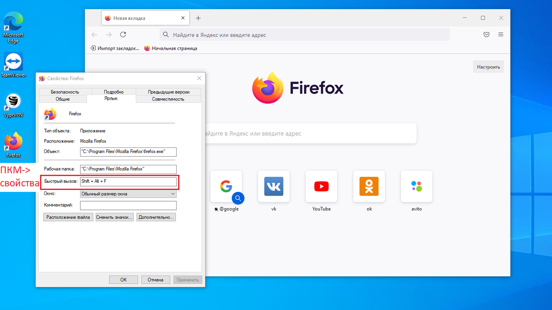The width and height of the screenshot is (552, 310).
Task: Launch TeamViewer via its desktop icon
Action: point(13,62)
